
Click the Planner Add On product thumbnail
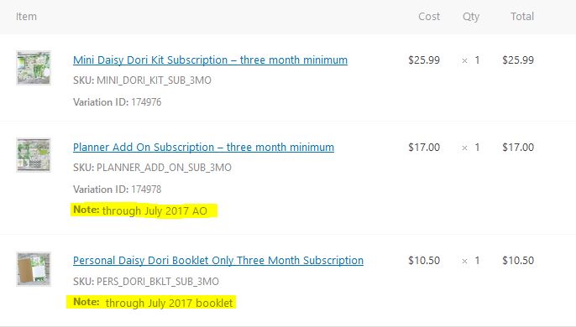pos(34,155)
